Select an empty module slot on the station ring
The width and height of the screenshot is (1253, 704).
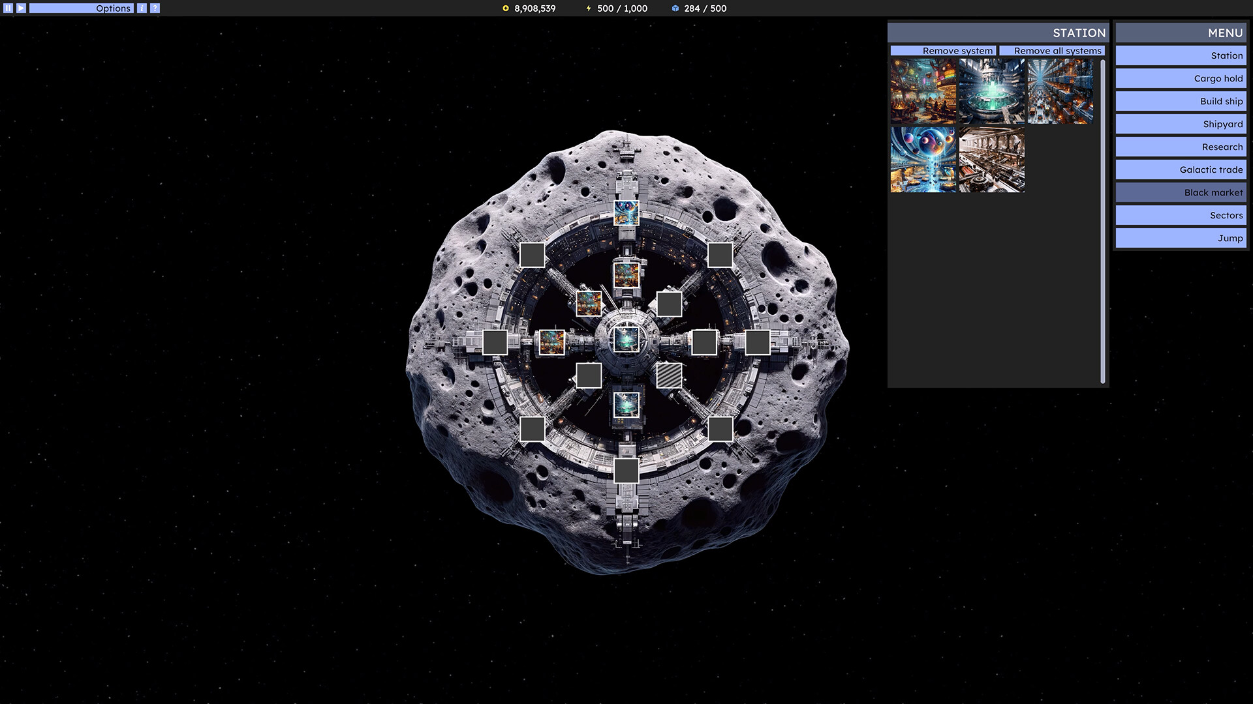[x=533, y=256]
